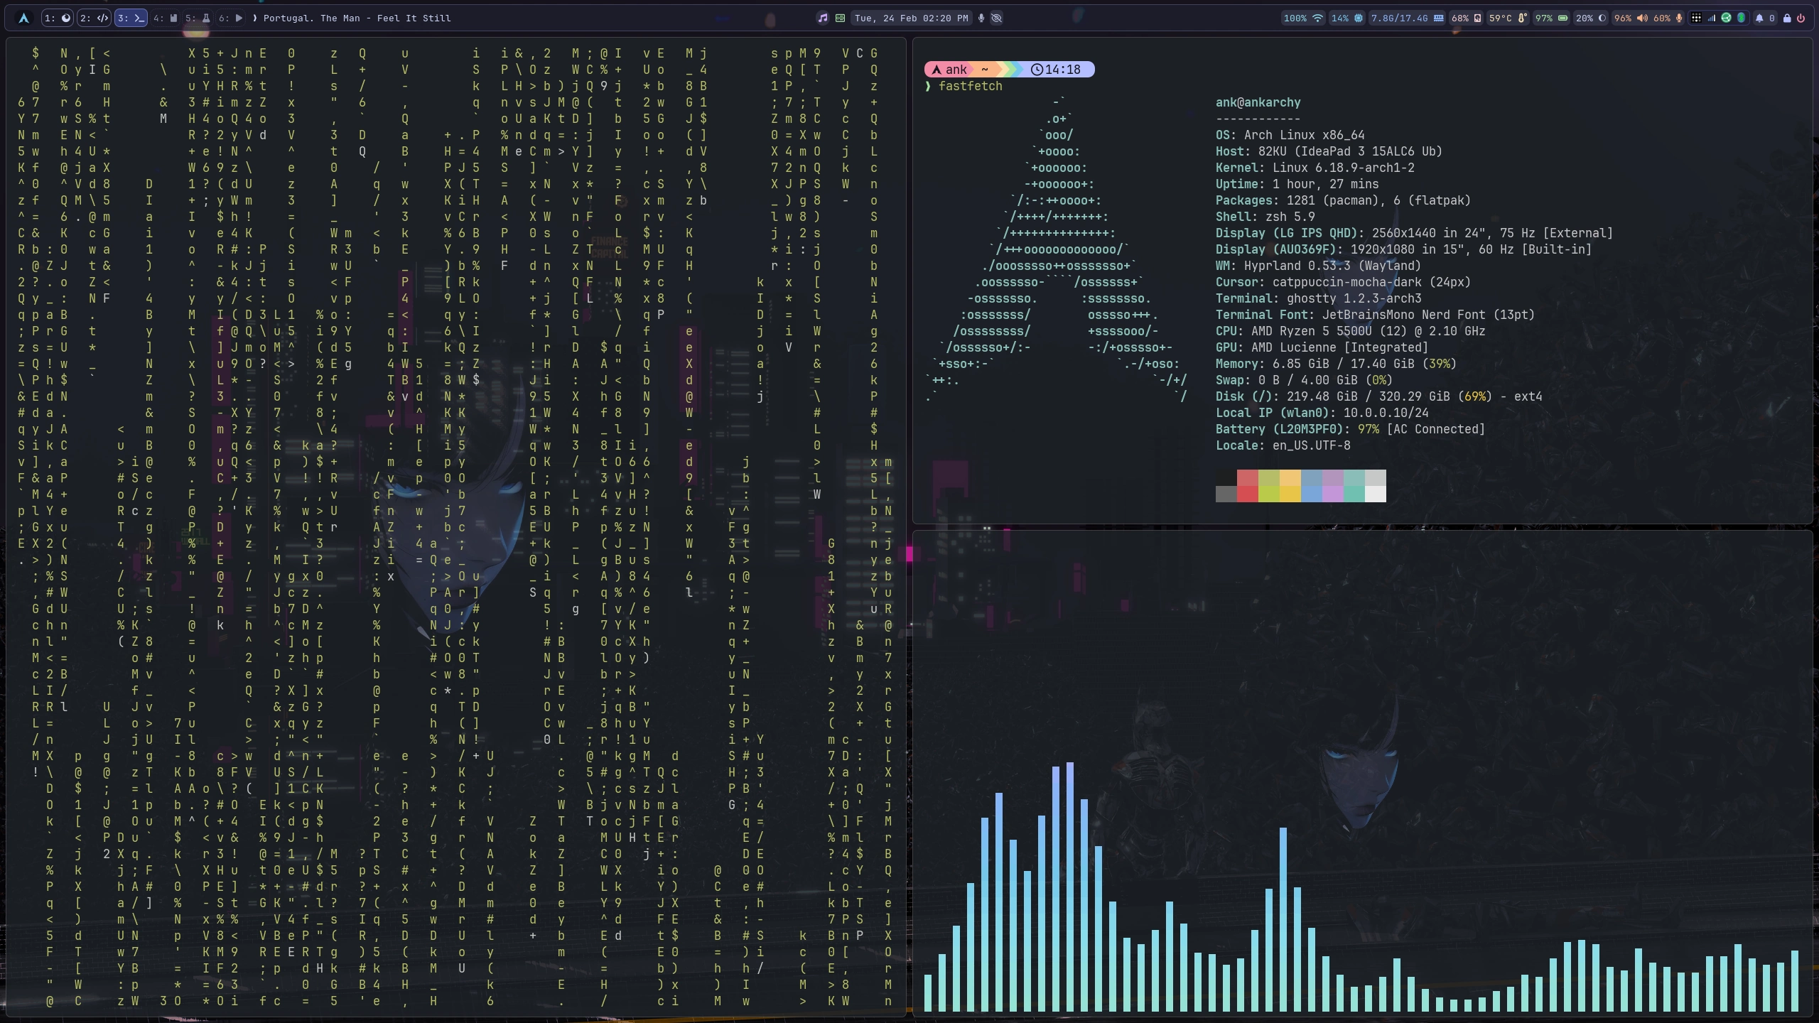The image size is (1819, 1023).
Task: Click the purple music note icon
Action: click(x=822, y=18)
